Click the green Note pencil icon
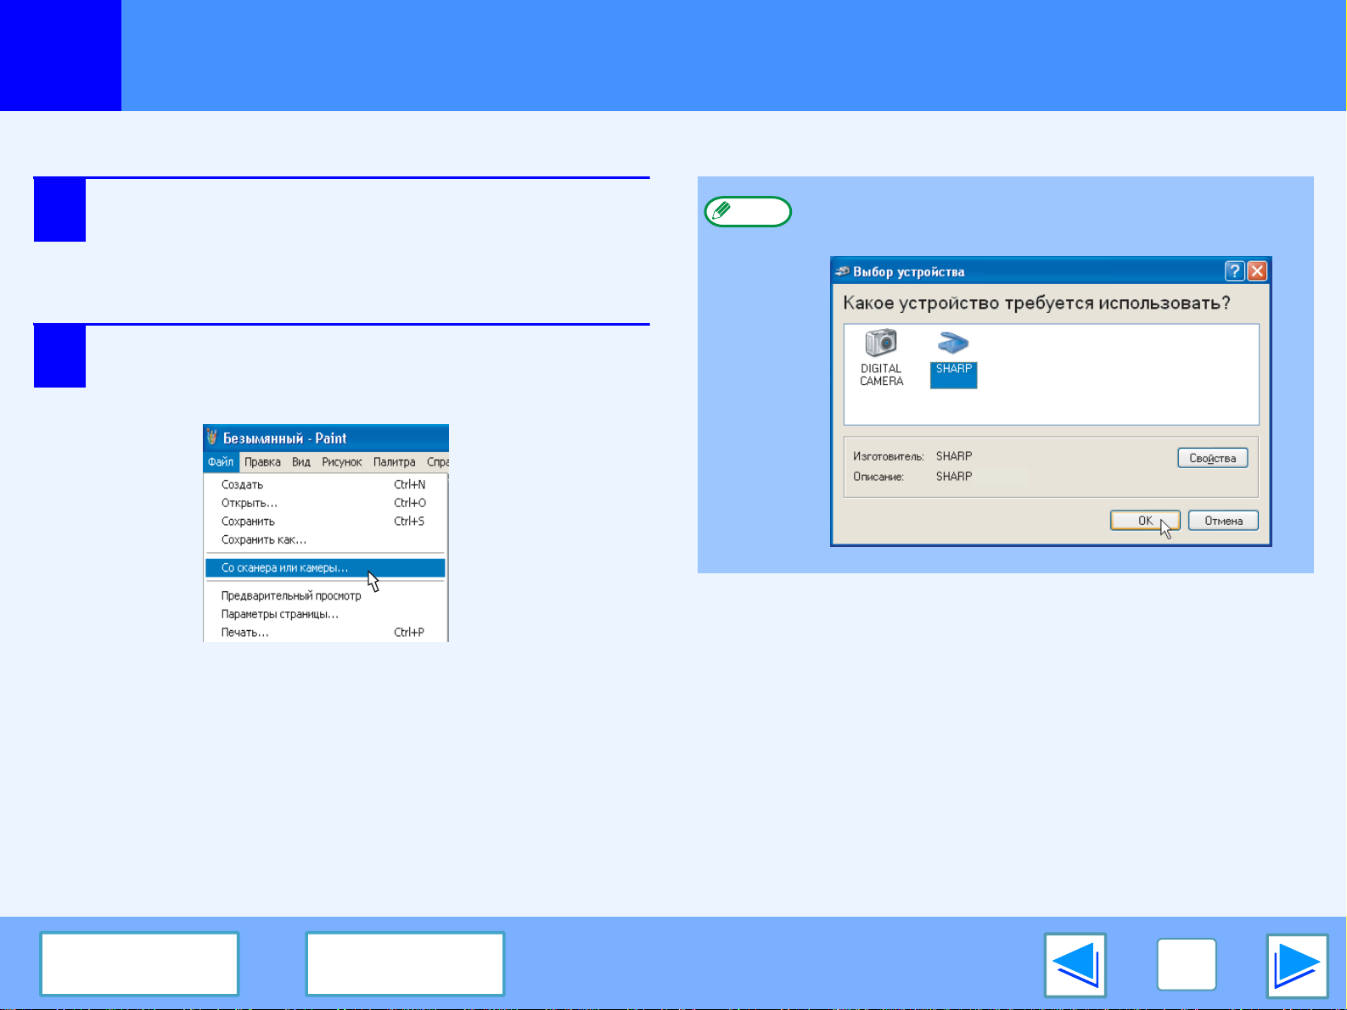The image size is (1347, 1010). tap(747, 211)
